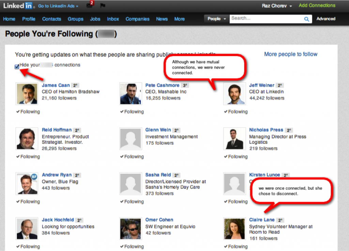The image size is (349, 251).
Task: Uncheck the Hide your connections checkbox
Action: click(x=17, y=67)
